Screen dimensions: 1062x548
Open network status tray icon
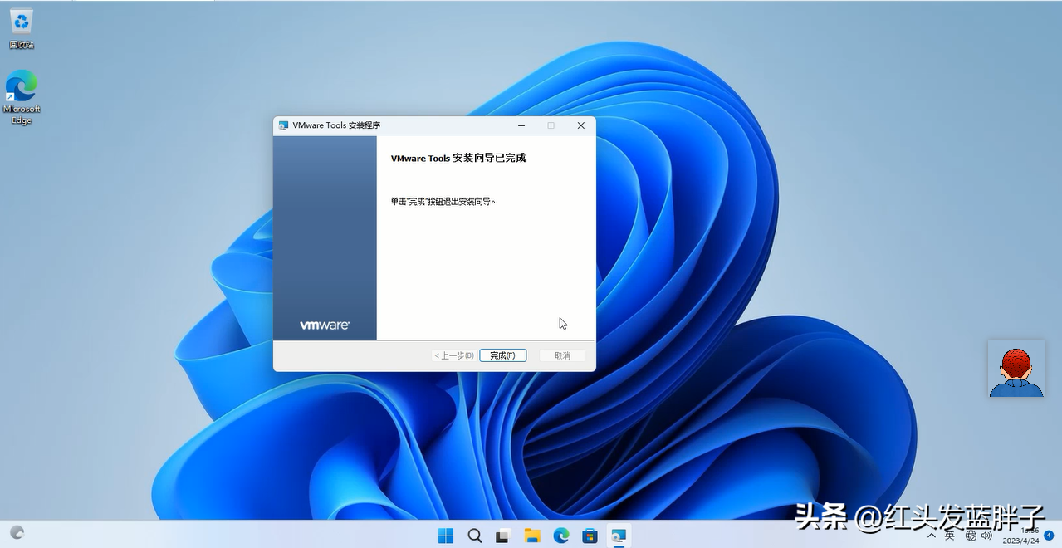tap(971, 536)
